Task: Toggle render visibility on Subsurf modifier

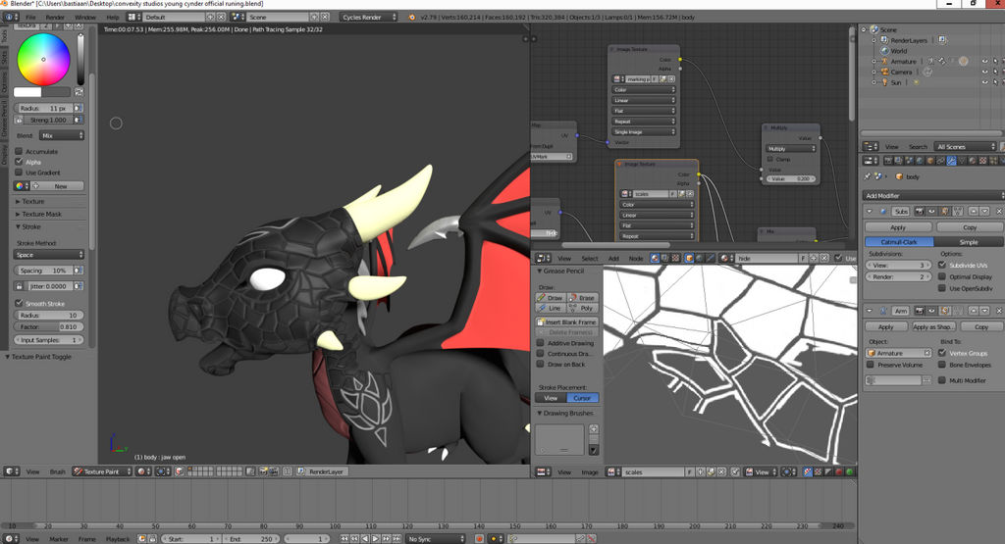Action: 920,211
